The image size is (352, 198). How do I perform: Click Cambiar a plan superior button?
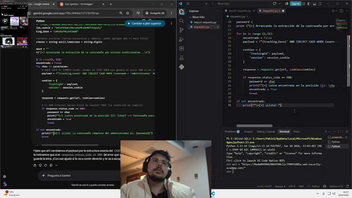[145, 23]
